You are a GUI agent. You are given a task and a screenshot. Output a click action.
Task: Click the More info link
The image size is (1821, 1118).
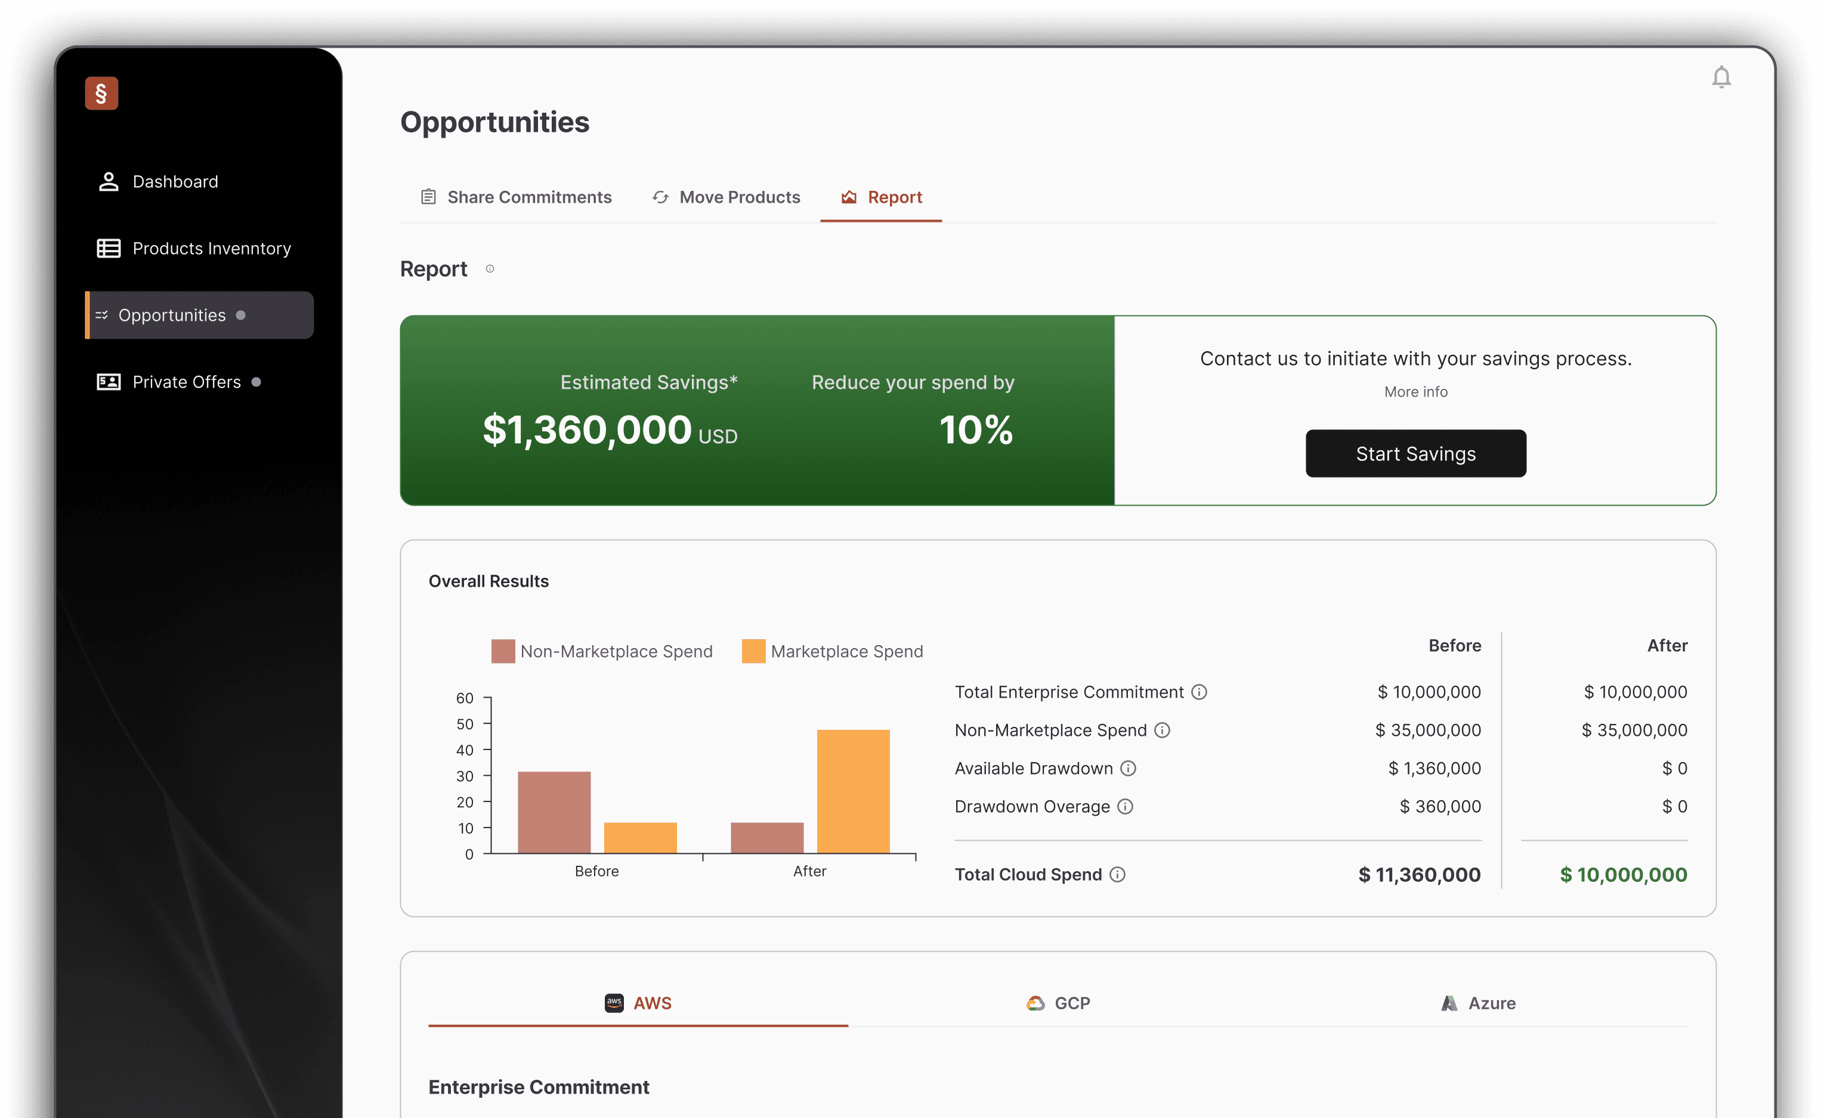coord(1415,392)
